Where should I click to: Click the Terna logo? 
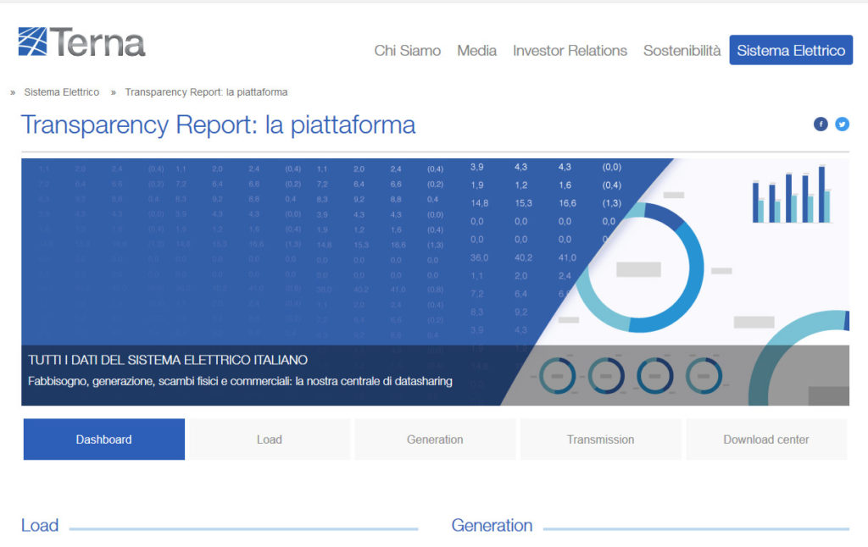[x=81, y=42]
